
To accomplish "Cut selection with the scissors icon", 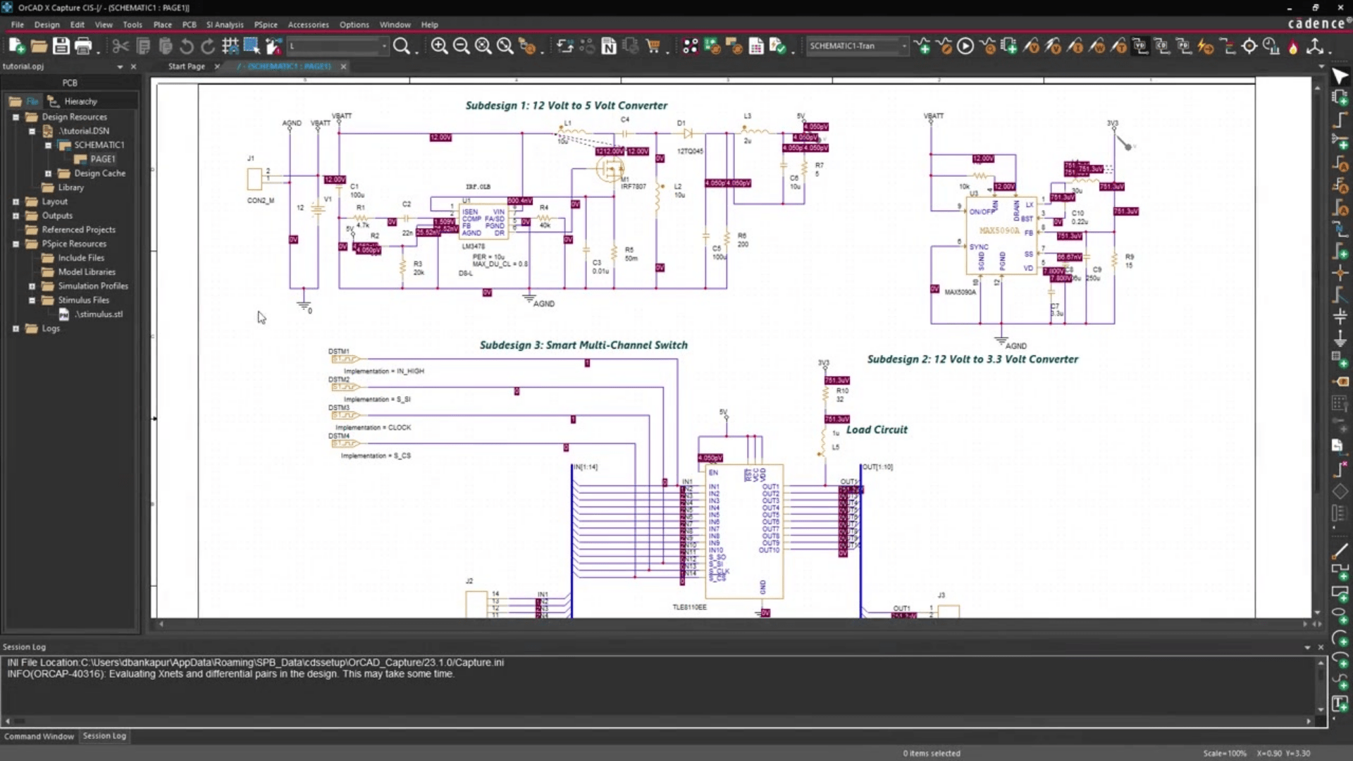I will pyautogui.click(x=121, y=47).
